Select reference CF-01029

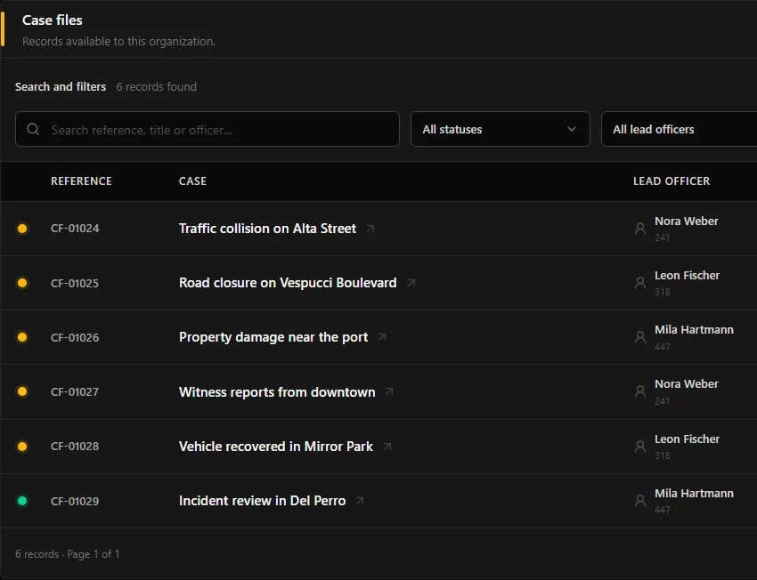[75, 502]
